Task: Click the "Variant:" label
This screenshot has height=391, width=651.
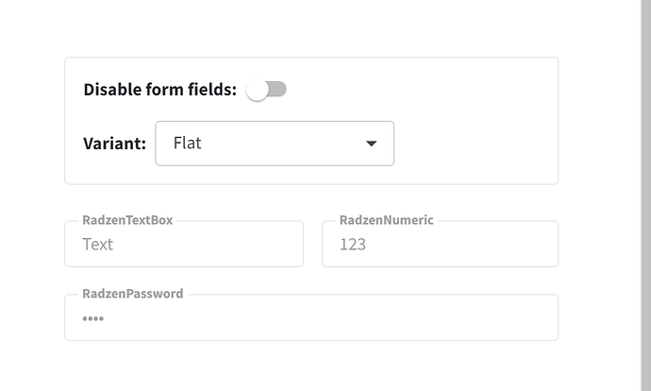Action: coord(114,144)
